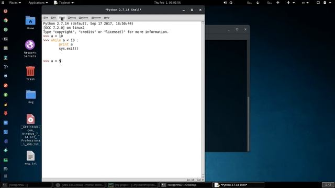Click the Python Shell title bar

point(123,10)
